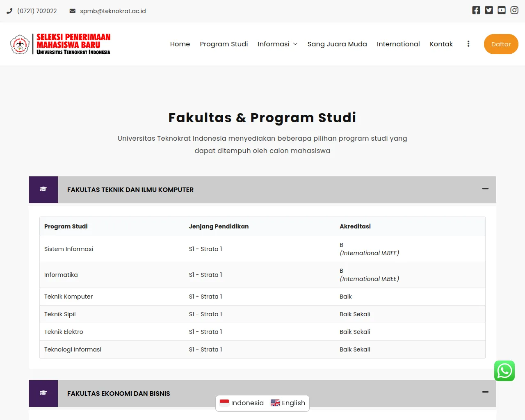Click S1 - Strata 1 in Sistem Informasi row

pyautogui.click(x=205, y=249)
